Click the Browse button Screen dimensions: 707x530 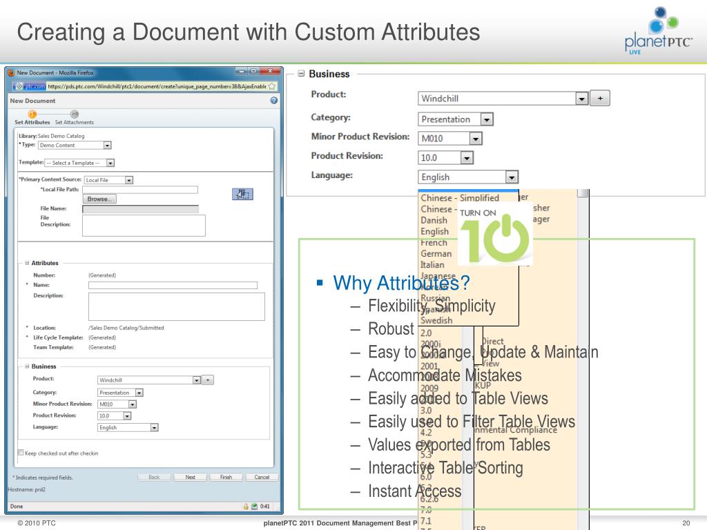[99, 199]
